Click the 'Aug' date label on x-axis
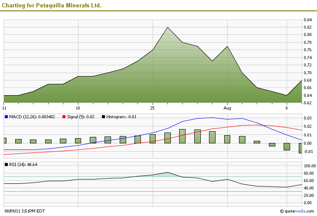Screen dimensions: 317x216 point(227,107)
